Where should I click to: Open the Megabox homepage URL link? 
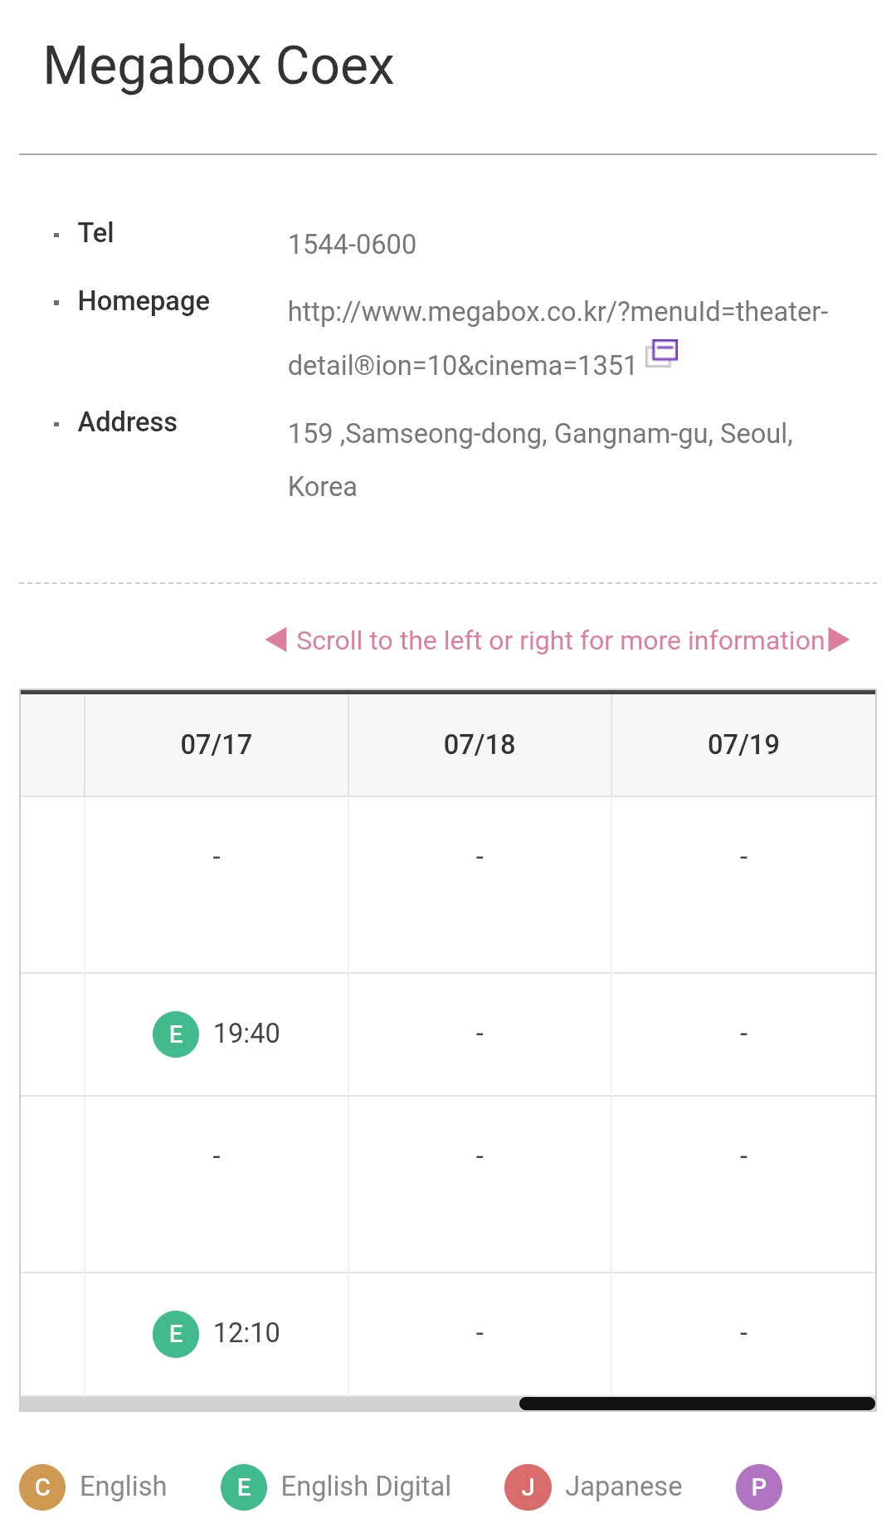558,338
